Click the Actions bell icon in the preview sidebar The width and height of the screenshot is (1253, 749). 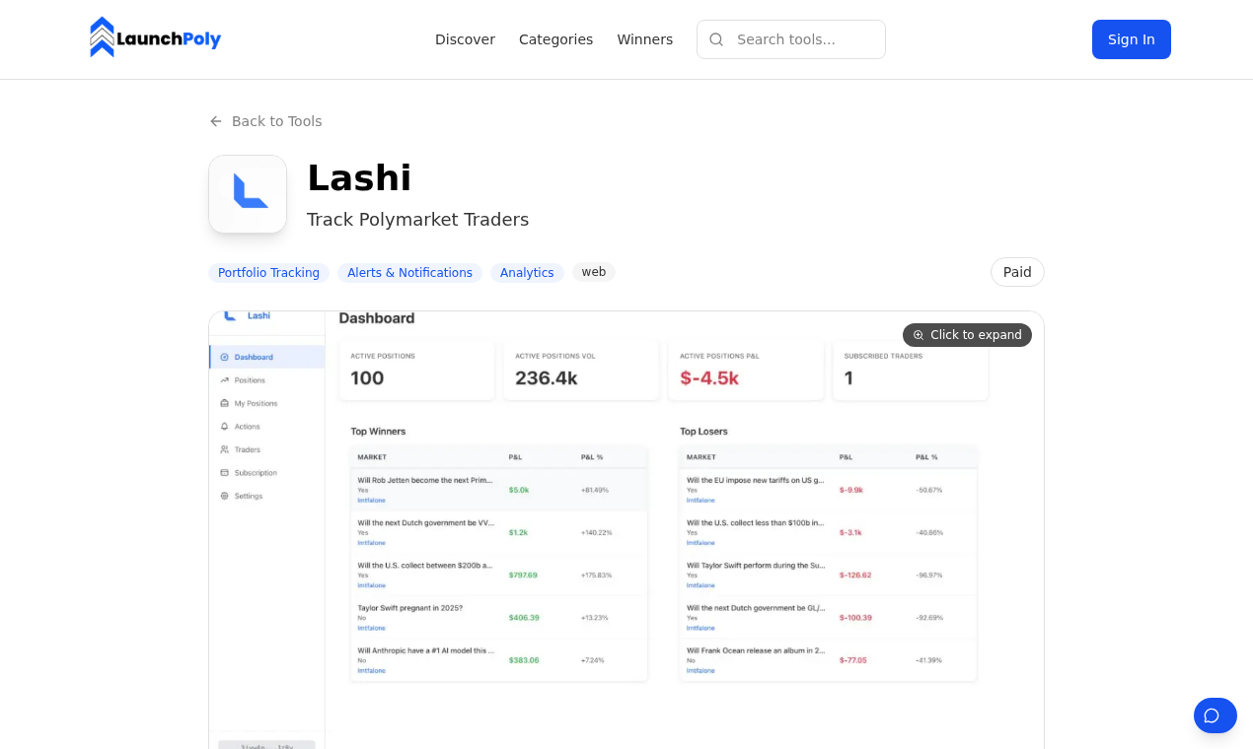225,427
